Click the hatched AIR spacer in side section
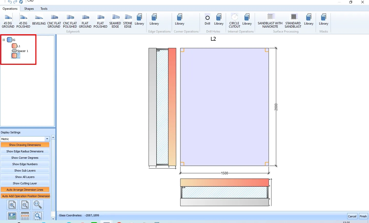The height and width of the screenshot is (223, 369). 162,107
